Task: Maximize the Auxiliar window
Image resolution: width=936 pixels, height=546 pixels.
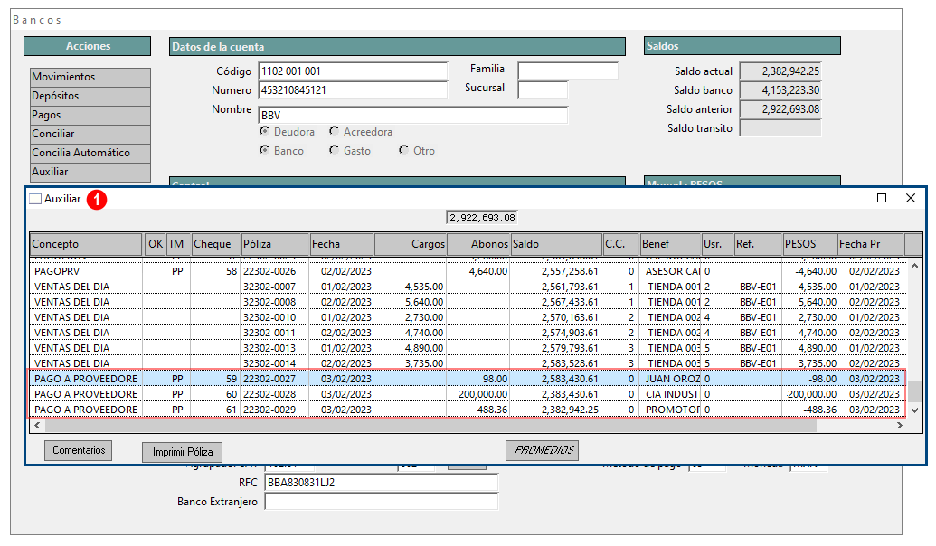Action: point(882,198)
